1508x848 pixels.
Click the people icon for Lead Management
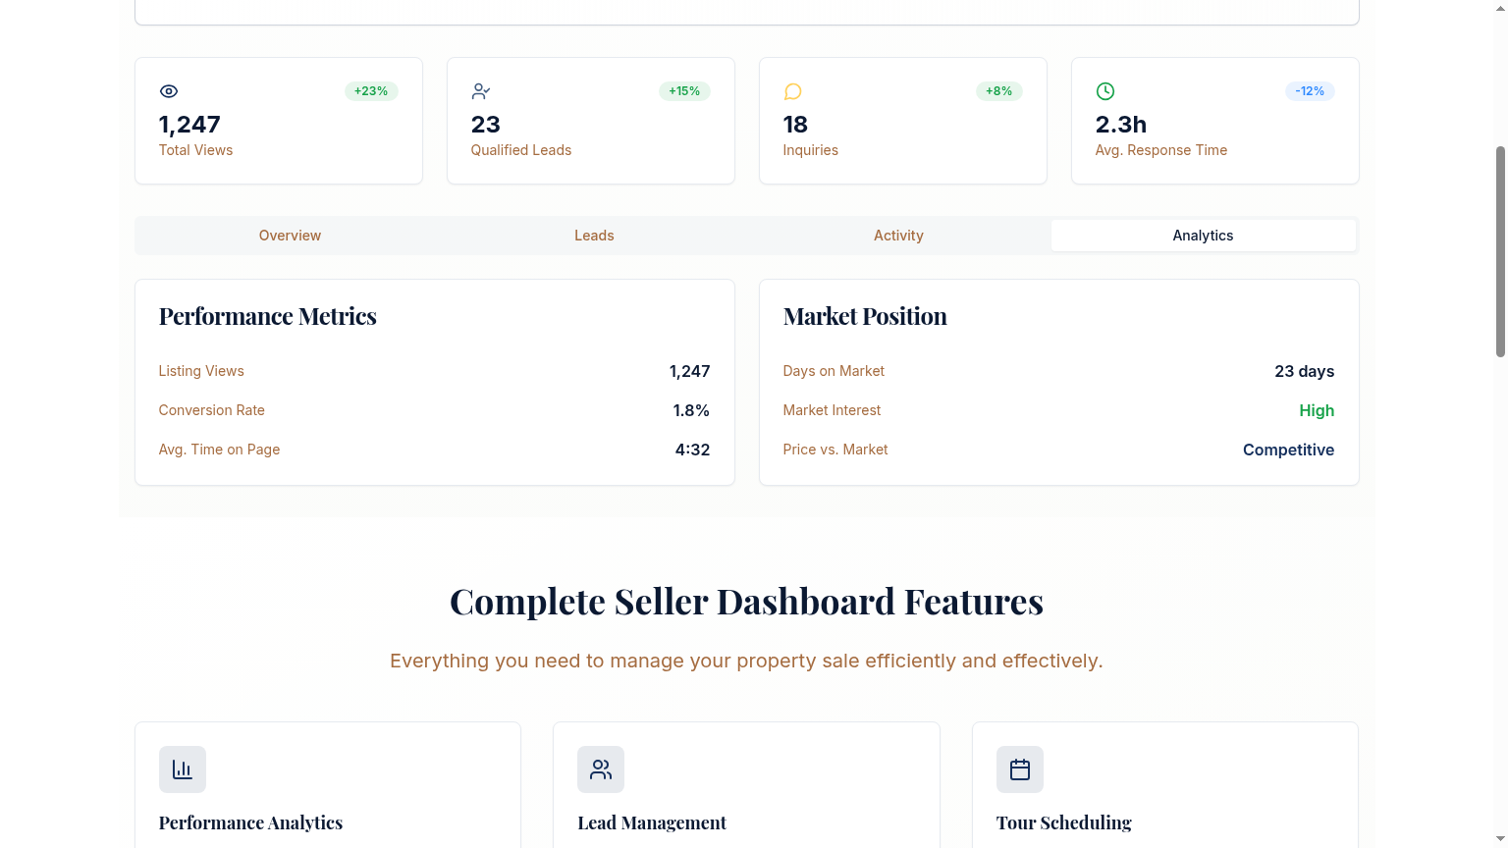click(x=601, y=769)
